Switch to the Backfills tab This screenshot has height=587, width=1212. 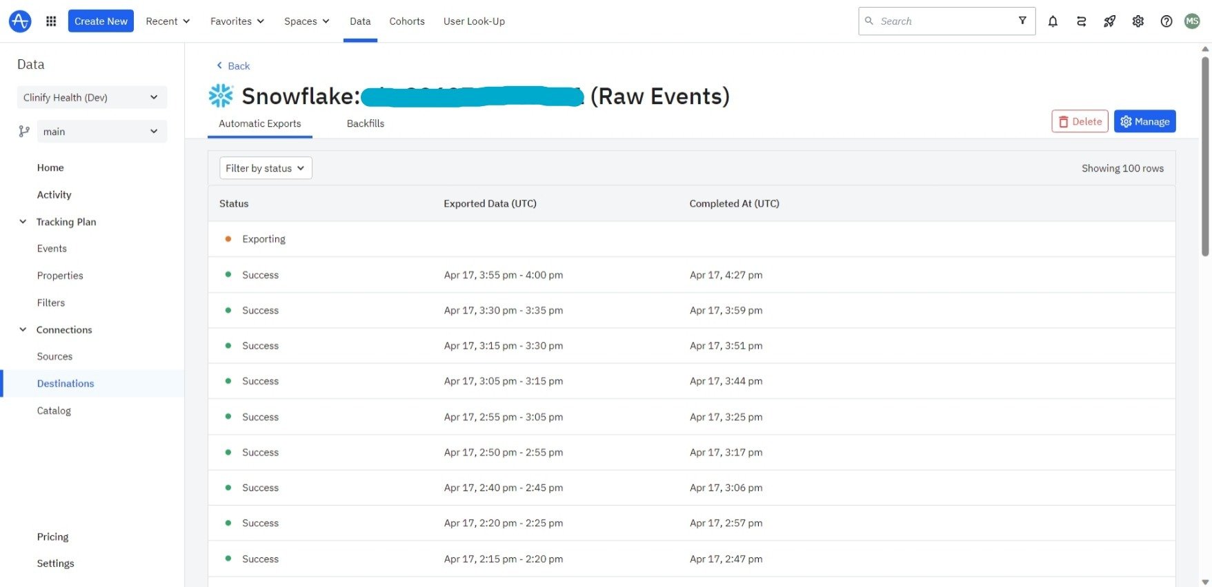(x=366, y=123)
